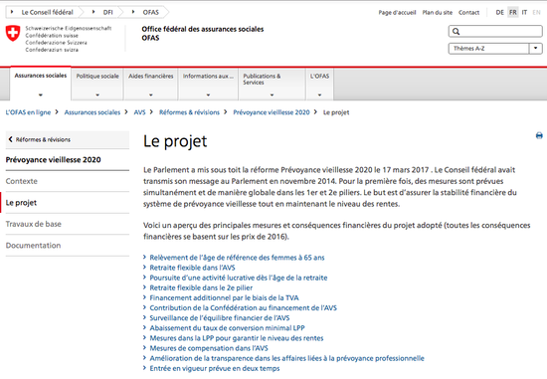Click L'OFAS en ligne breadcrumb

(x=28, y=112)
